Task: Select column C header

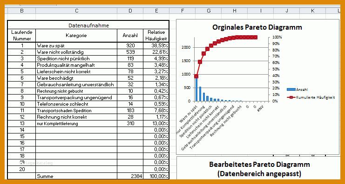Action: coord(76,11)
